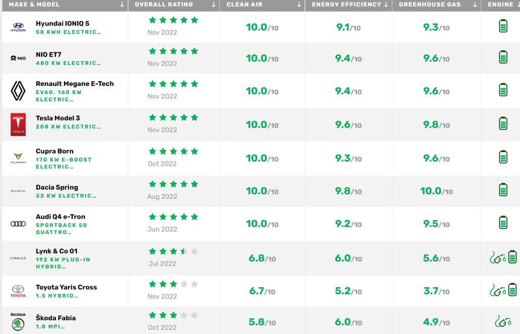Screen dimensions: 520x334
Task: Select Škoda Fabia greenhouse gas 4.9 score
Action: pos(436,322)
